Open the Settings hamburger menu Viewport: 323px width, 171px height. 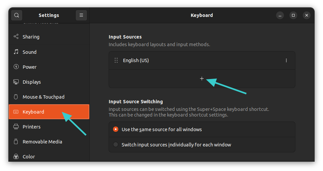(x=81, y=15)
